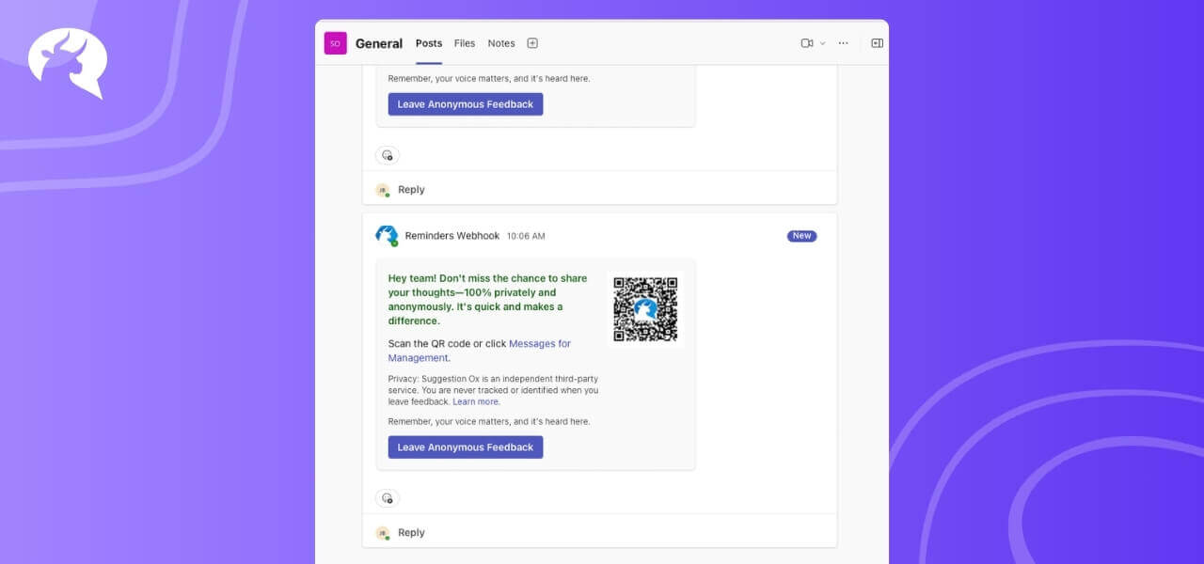
Task: Reply to the Reminders Webhook post
Action: [x=411, y=533]
